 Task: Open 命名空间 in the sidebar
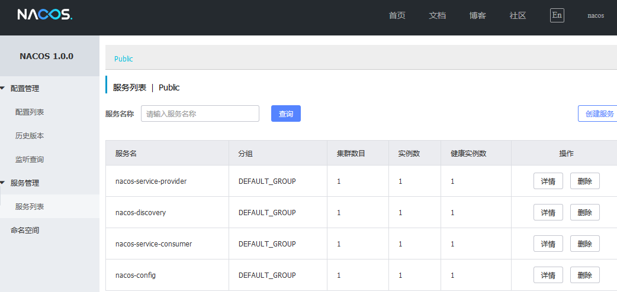25,231
